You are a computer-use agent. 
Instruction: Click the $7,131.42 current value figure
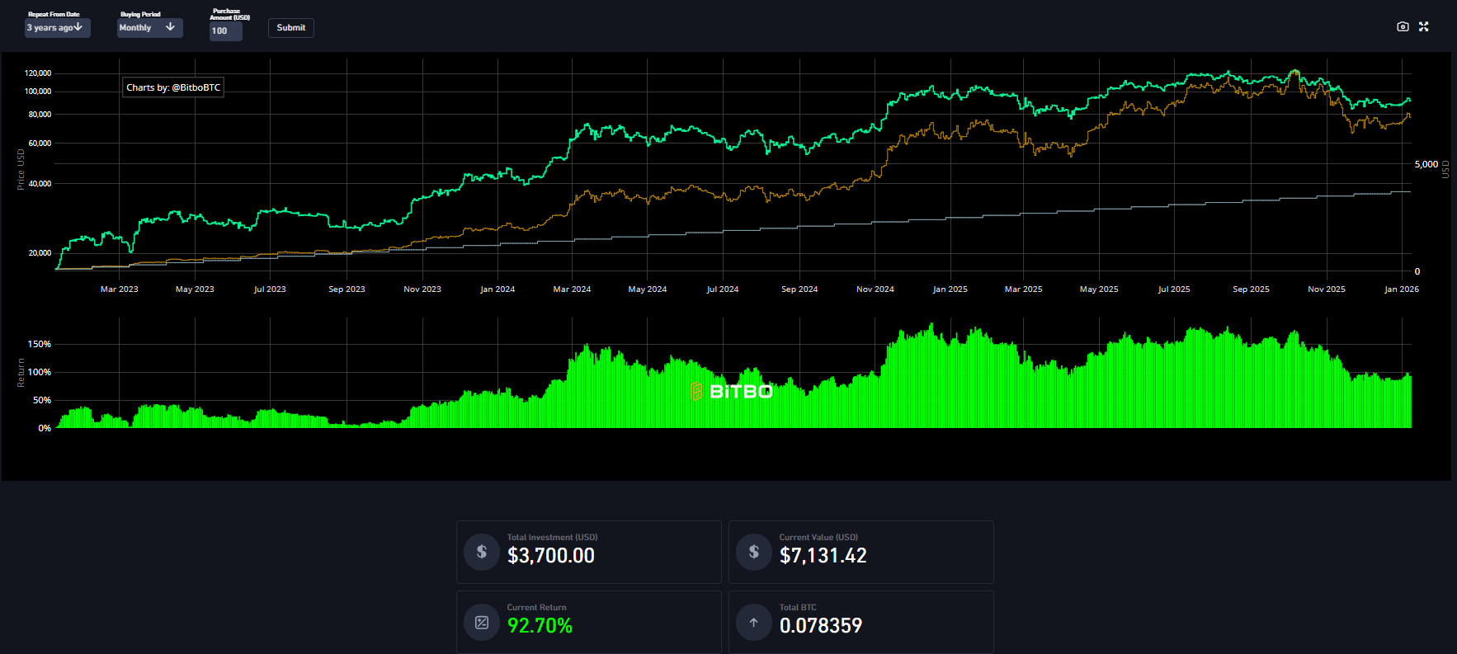click(823, 556)
